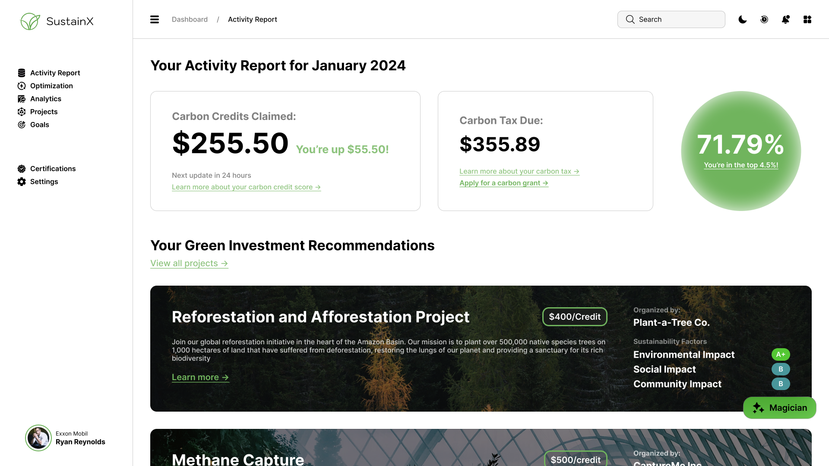Image resolution: width=829 pixels, height=466 pixels.
Task: Open Settings gear item
Action: (44, 182)
